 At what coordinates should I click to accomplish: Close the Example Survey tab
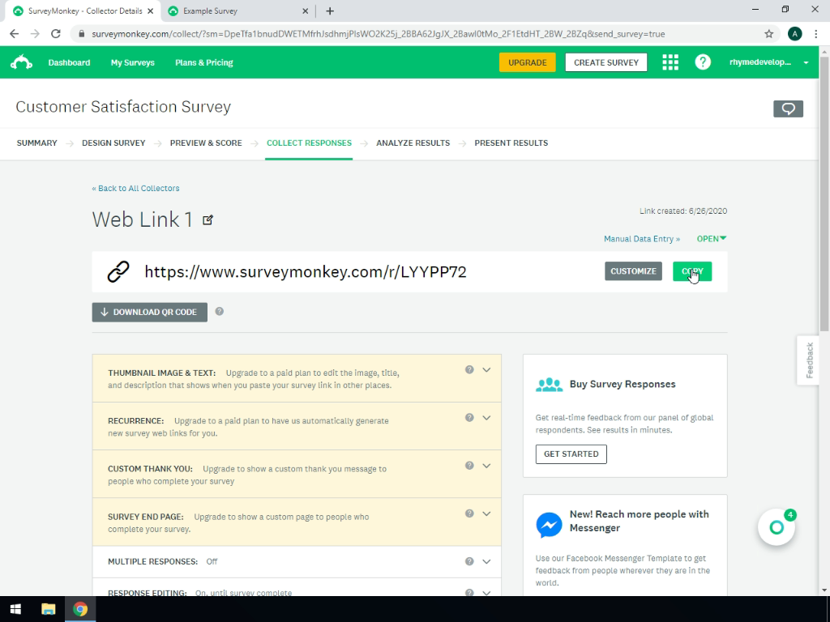coord(305,11)
